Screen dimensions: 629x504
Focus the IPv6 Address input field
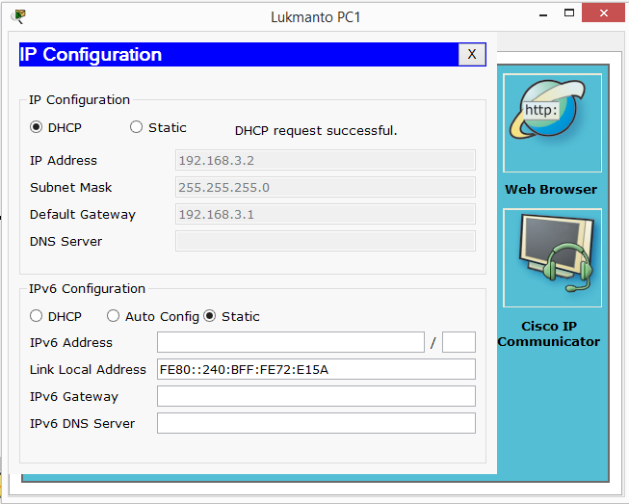[x=291, y=342]
